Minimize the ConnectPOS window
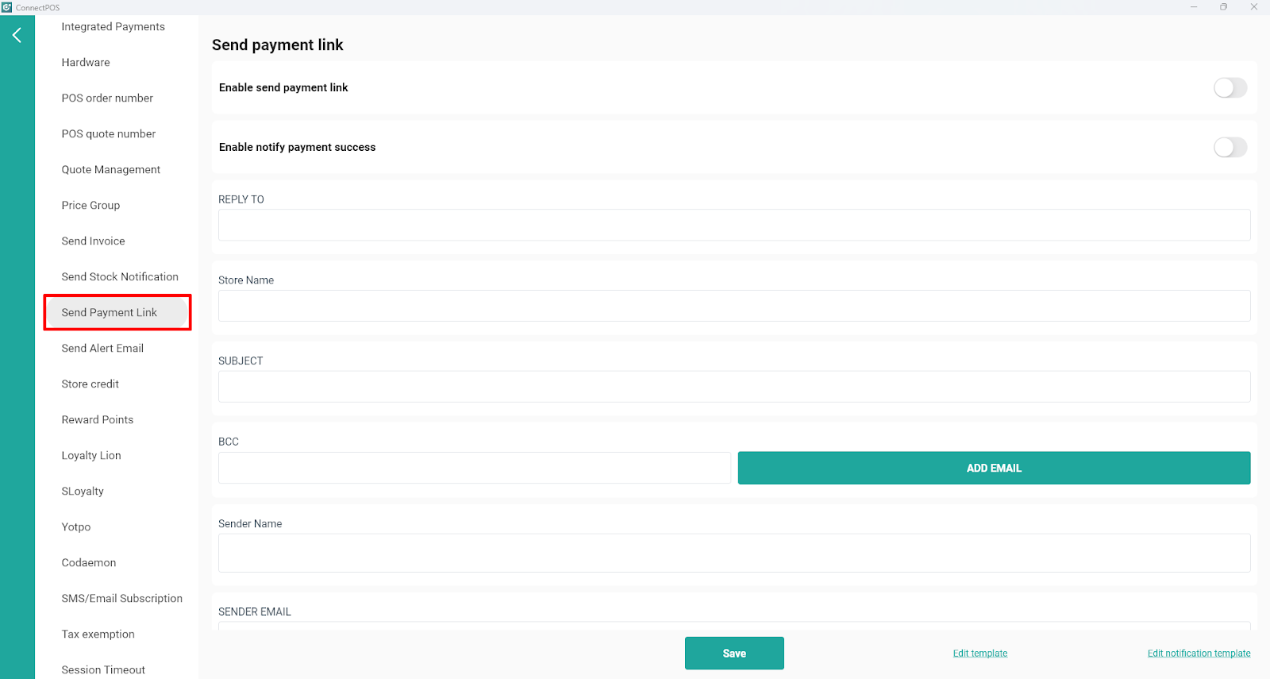This screenshot has width=1270, height=679. click(x=1194, y=7)
